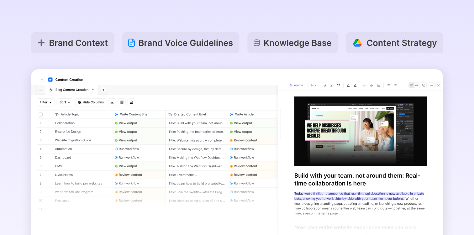Screen dimensions: 474x235
Task: Click the highlighted intro sentence
Action: click(x=359, y=196)
